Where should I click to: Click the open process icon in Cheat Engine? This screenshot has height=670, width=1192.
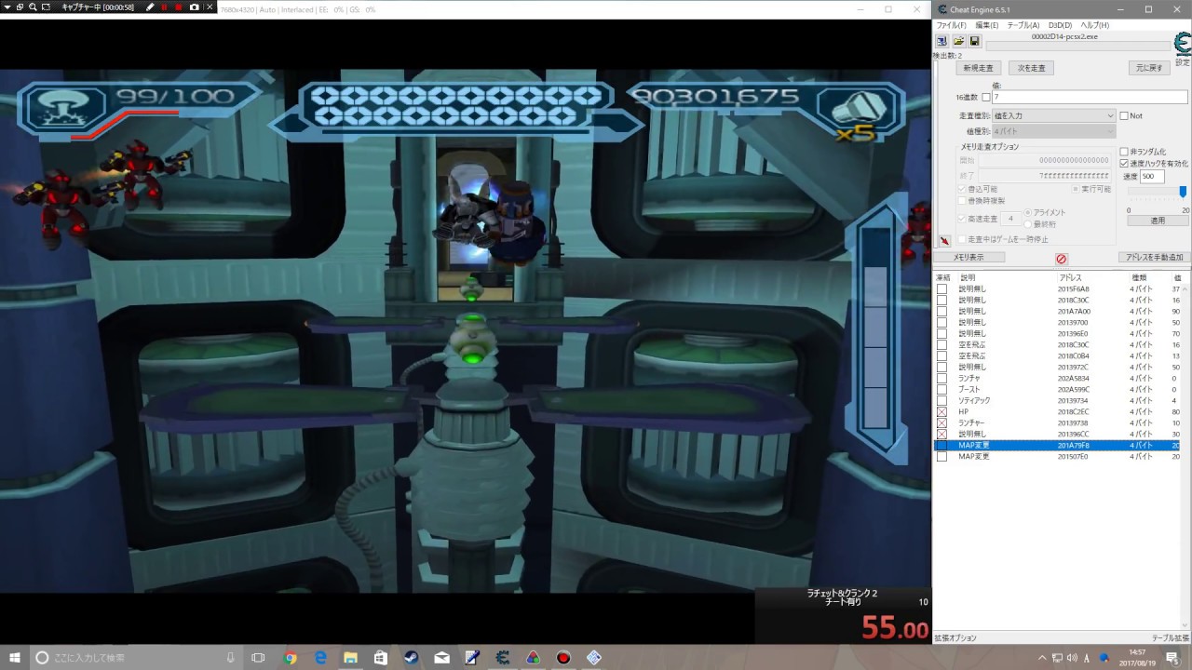[x=941, y=41]
